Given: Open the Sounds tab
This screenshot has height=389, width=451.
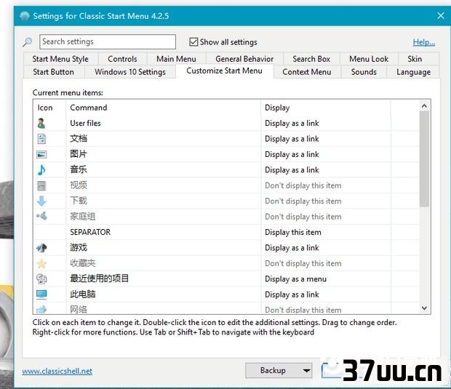Looking at the screenshot, I should pyautogui.click(x=364, y=72).
